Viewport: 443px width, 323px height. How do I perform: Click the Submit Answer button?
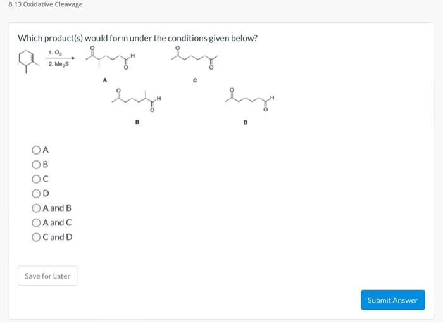(x=392, y=300)
